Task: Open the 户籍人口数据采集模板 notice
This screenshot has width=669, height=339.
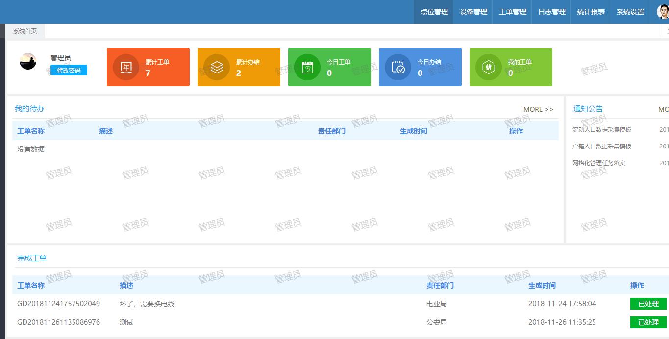Action: [x=601, y=146]
